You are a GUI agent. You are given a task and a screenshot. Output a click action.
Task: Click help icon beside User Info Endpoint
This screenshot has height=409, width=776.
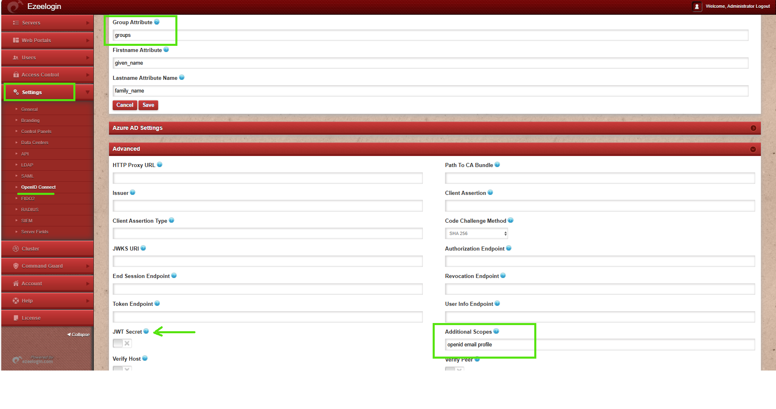[x=497, y=303]
